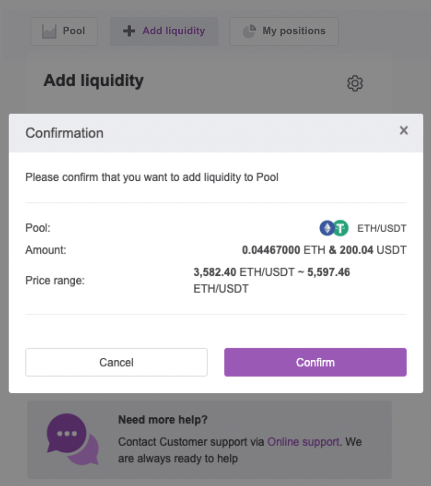The height and width of the screenshot is (486, 431).
Task: Close the Confirmation dialog with the X
Action: pyautogui.click(x=404, y=130)
